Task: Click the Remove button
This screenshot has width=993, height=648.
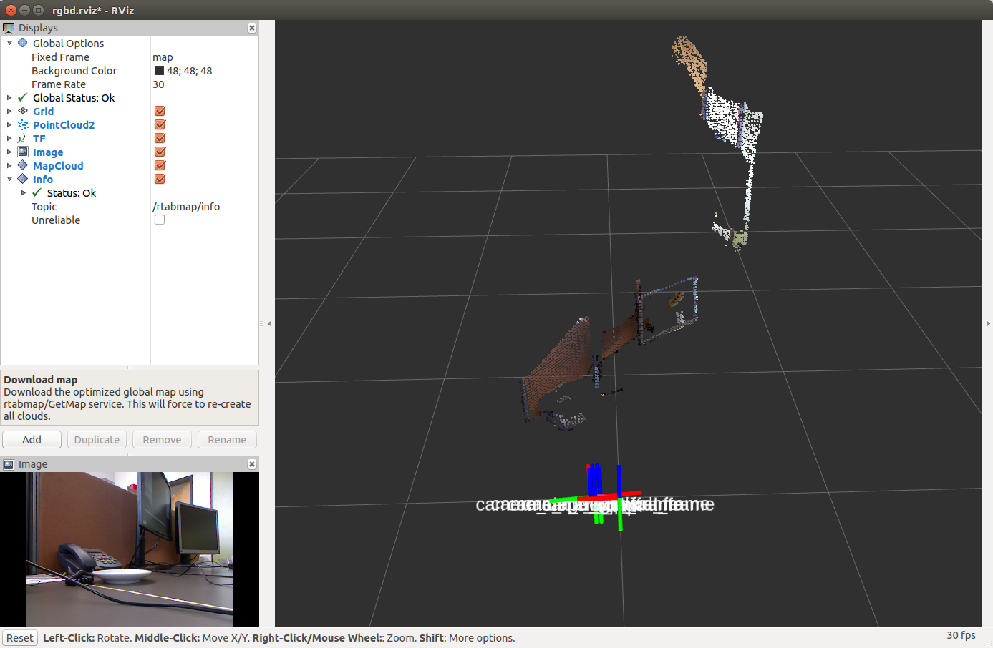Action: [x=162, y=440]
